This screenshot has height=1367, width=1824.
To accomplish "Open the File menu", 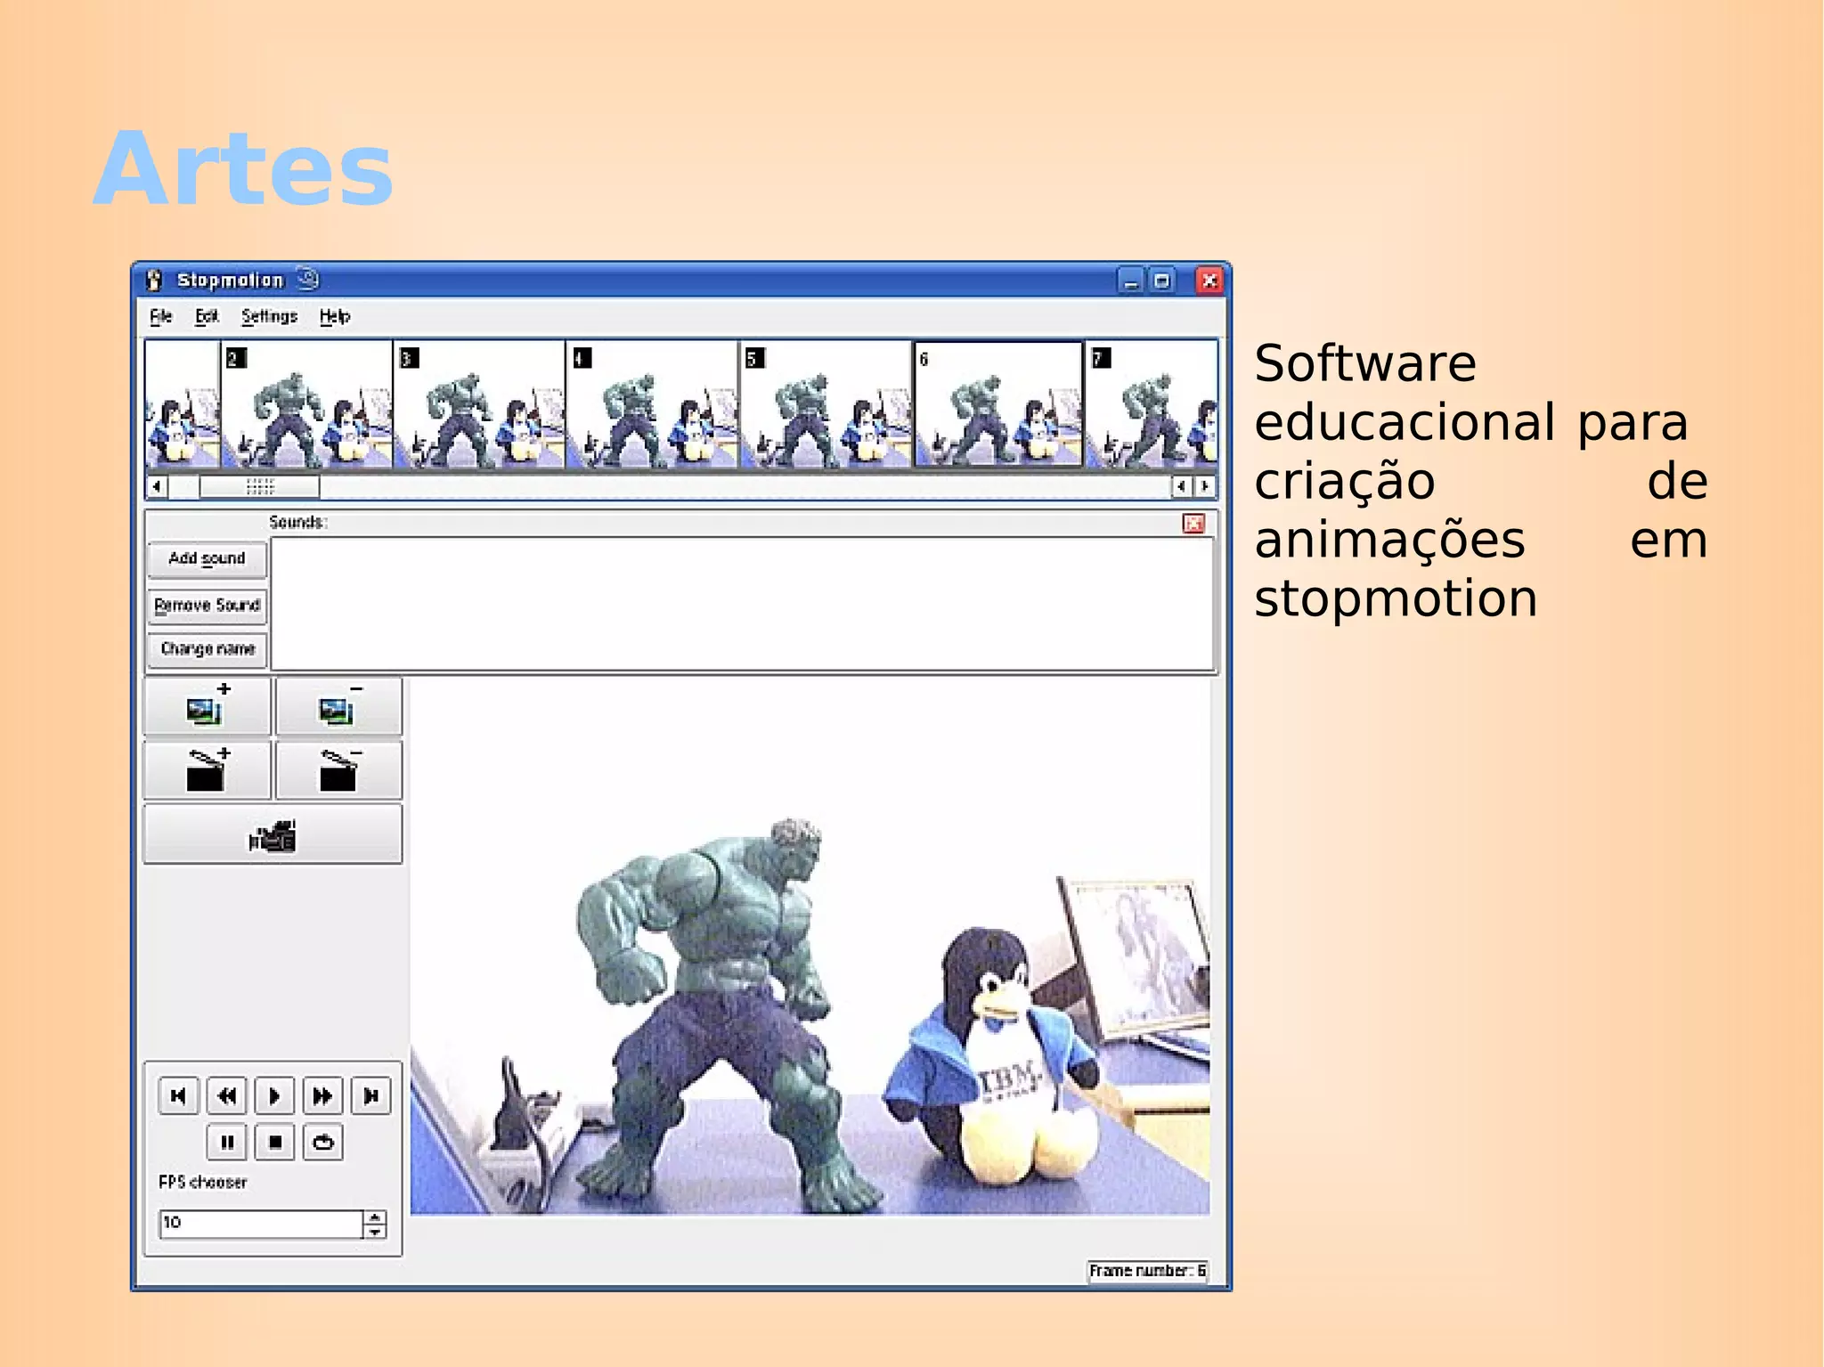I will pyautogui.click(x=160, y=316).
